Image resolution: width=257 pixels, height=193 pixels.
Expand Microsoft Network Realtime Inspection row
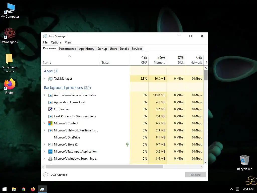[44, 130]
